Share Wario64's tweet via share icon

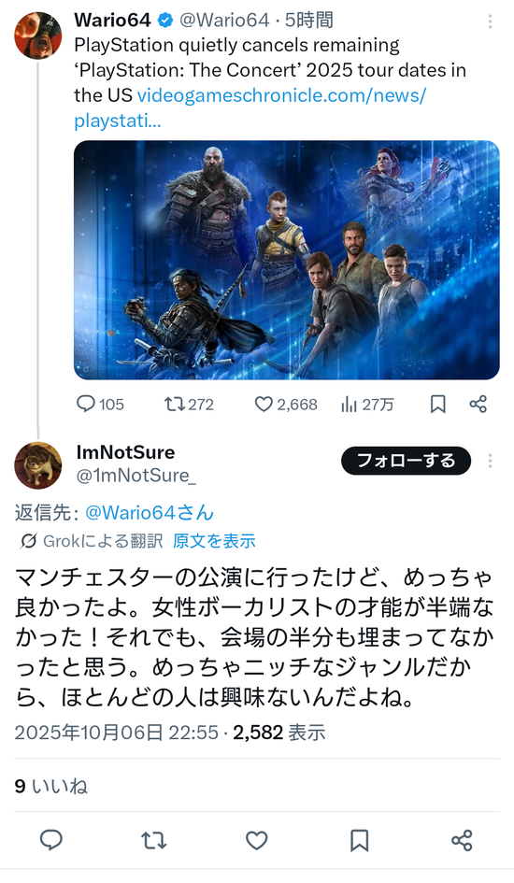point(478,405)
